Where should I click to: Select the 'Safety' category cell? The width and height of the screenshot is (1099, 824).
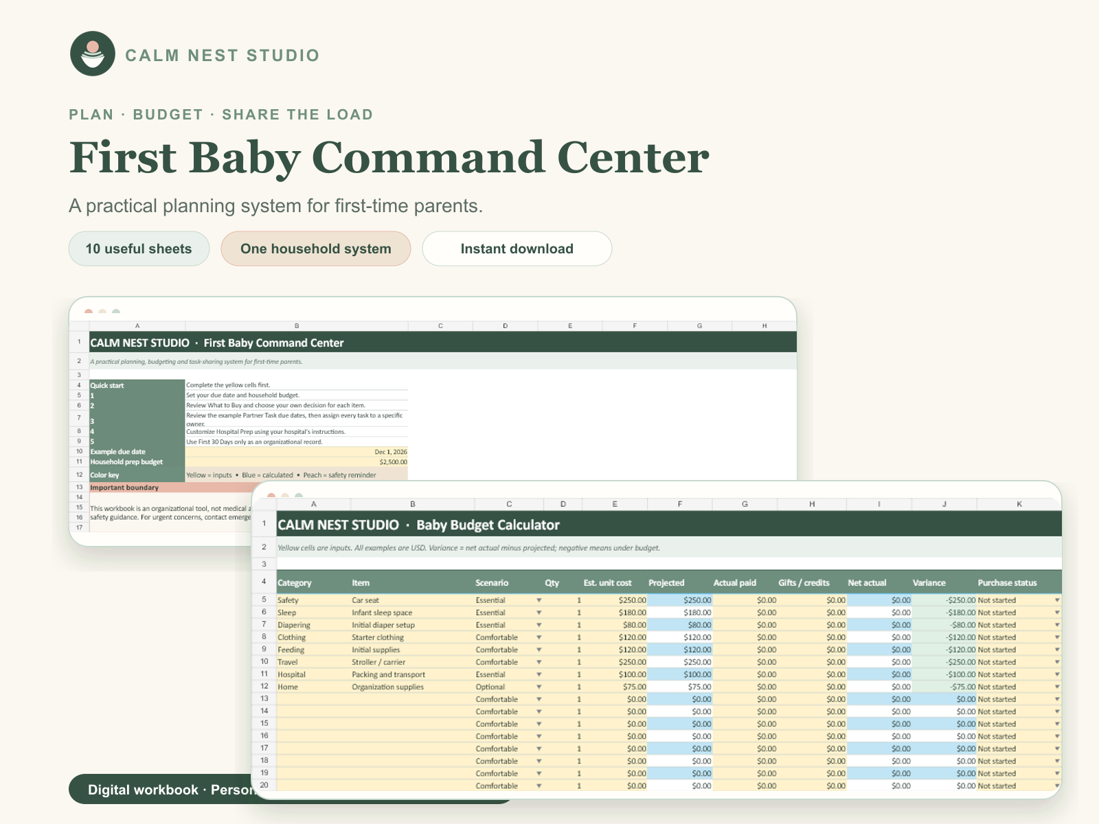click(x=313, y=600)
